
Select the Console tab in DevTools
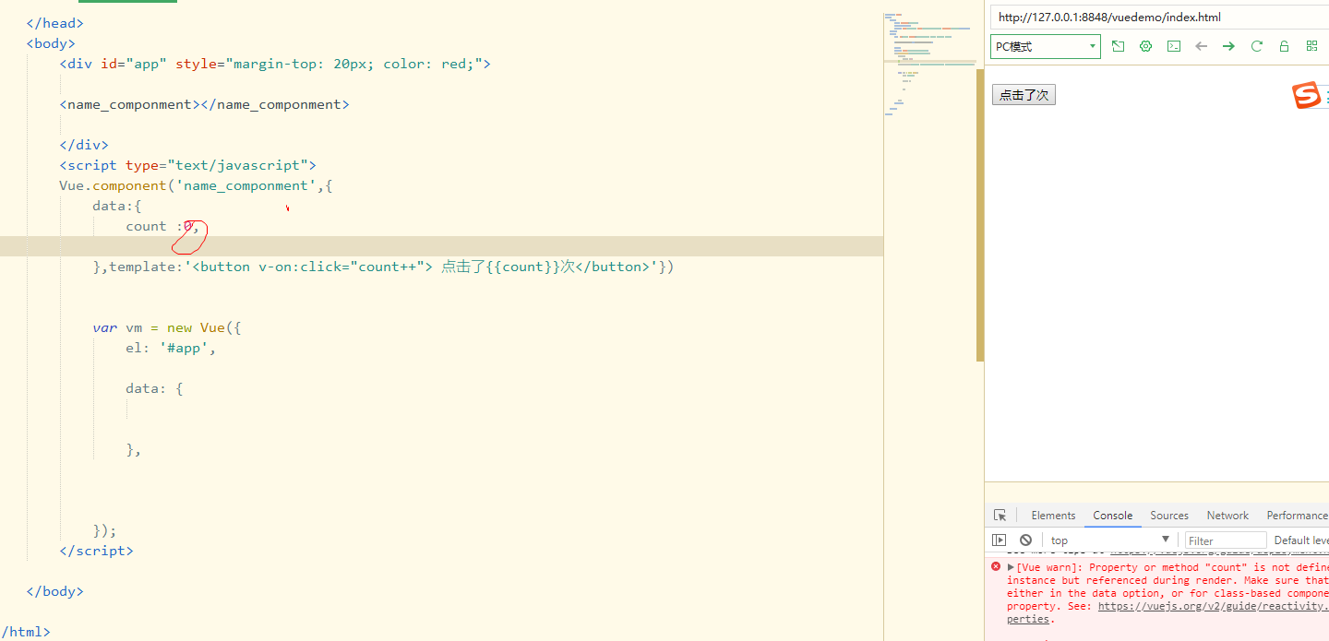click(x=1113, y=516)
